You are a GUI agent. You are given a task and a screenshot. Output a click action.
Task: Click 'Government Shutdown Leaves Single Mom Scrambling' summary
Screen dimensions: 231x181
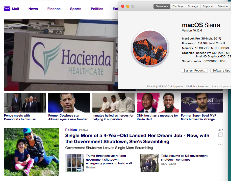tap(109, 148)
